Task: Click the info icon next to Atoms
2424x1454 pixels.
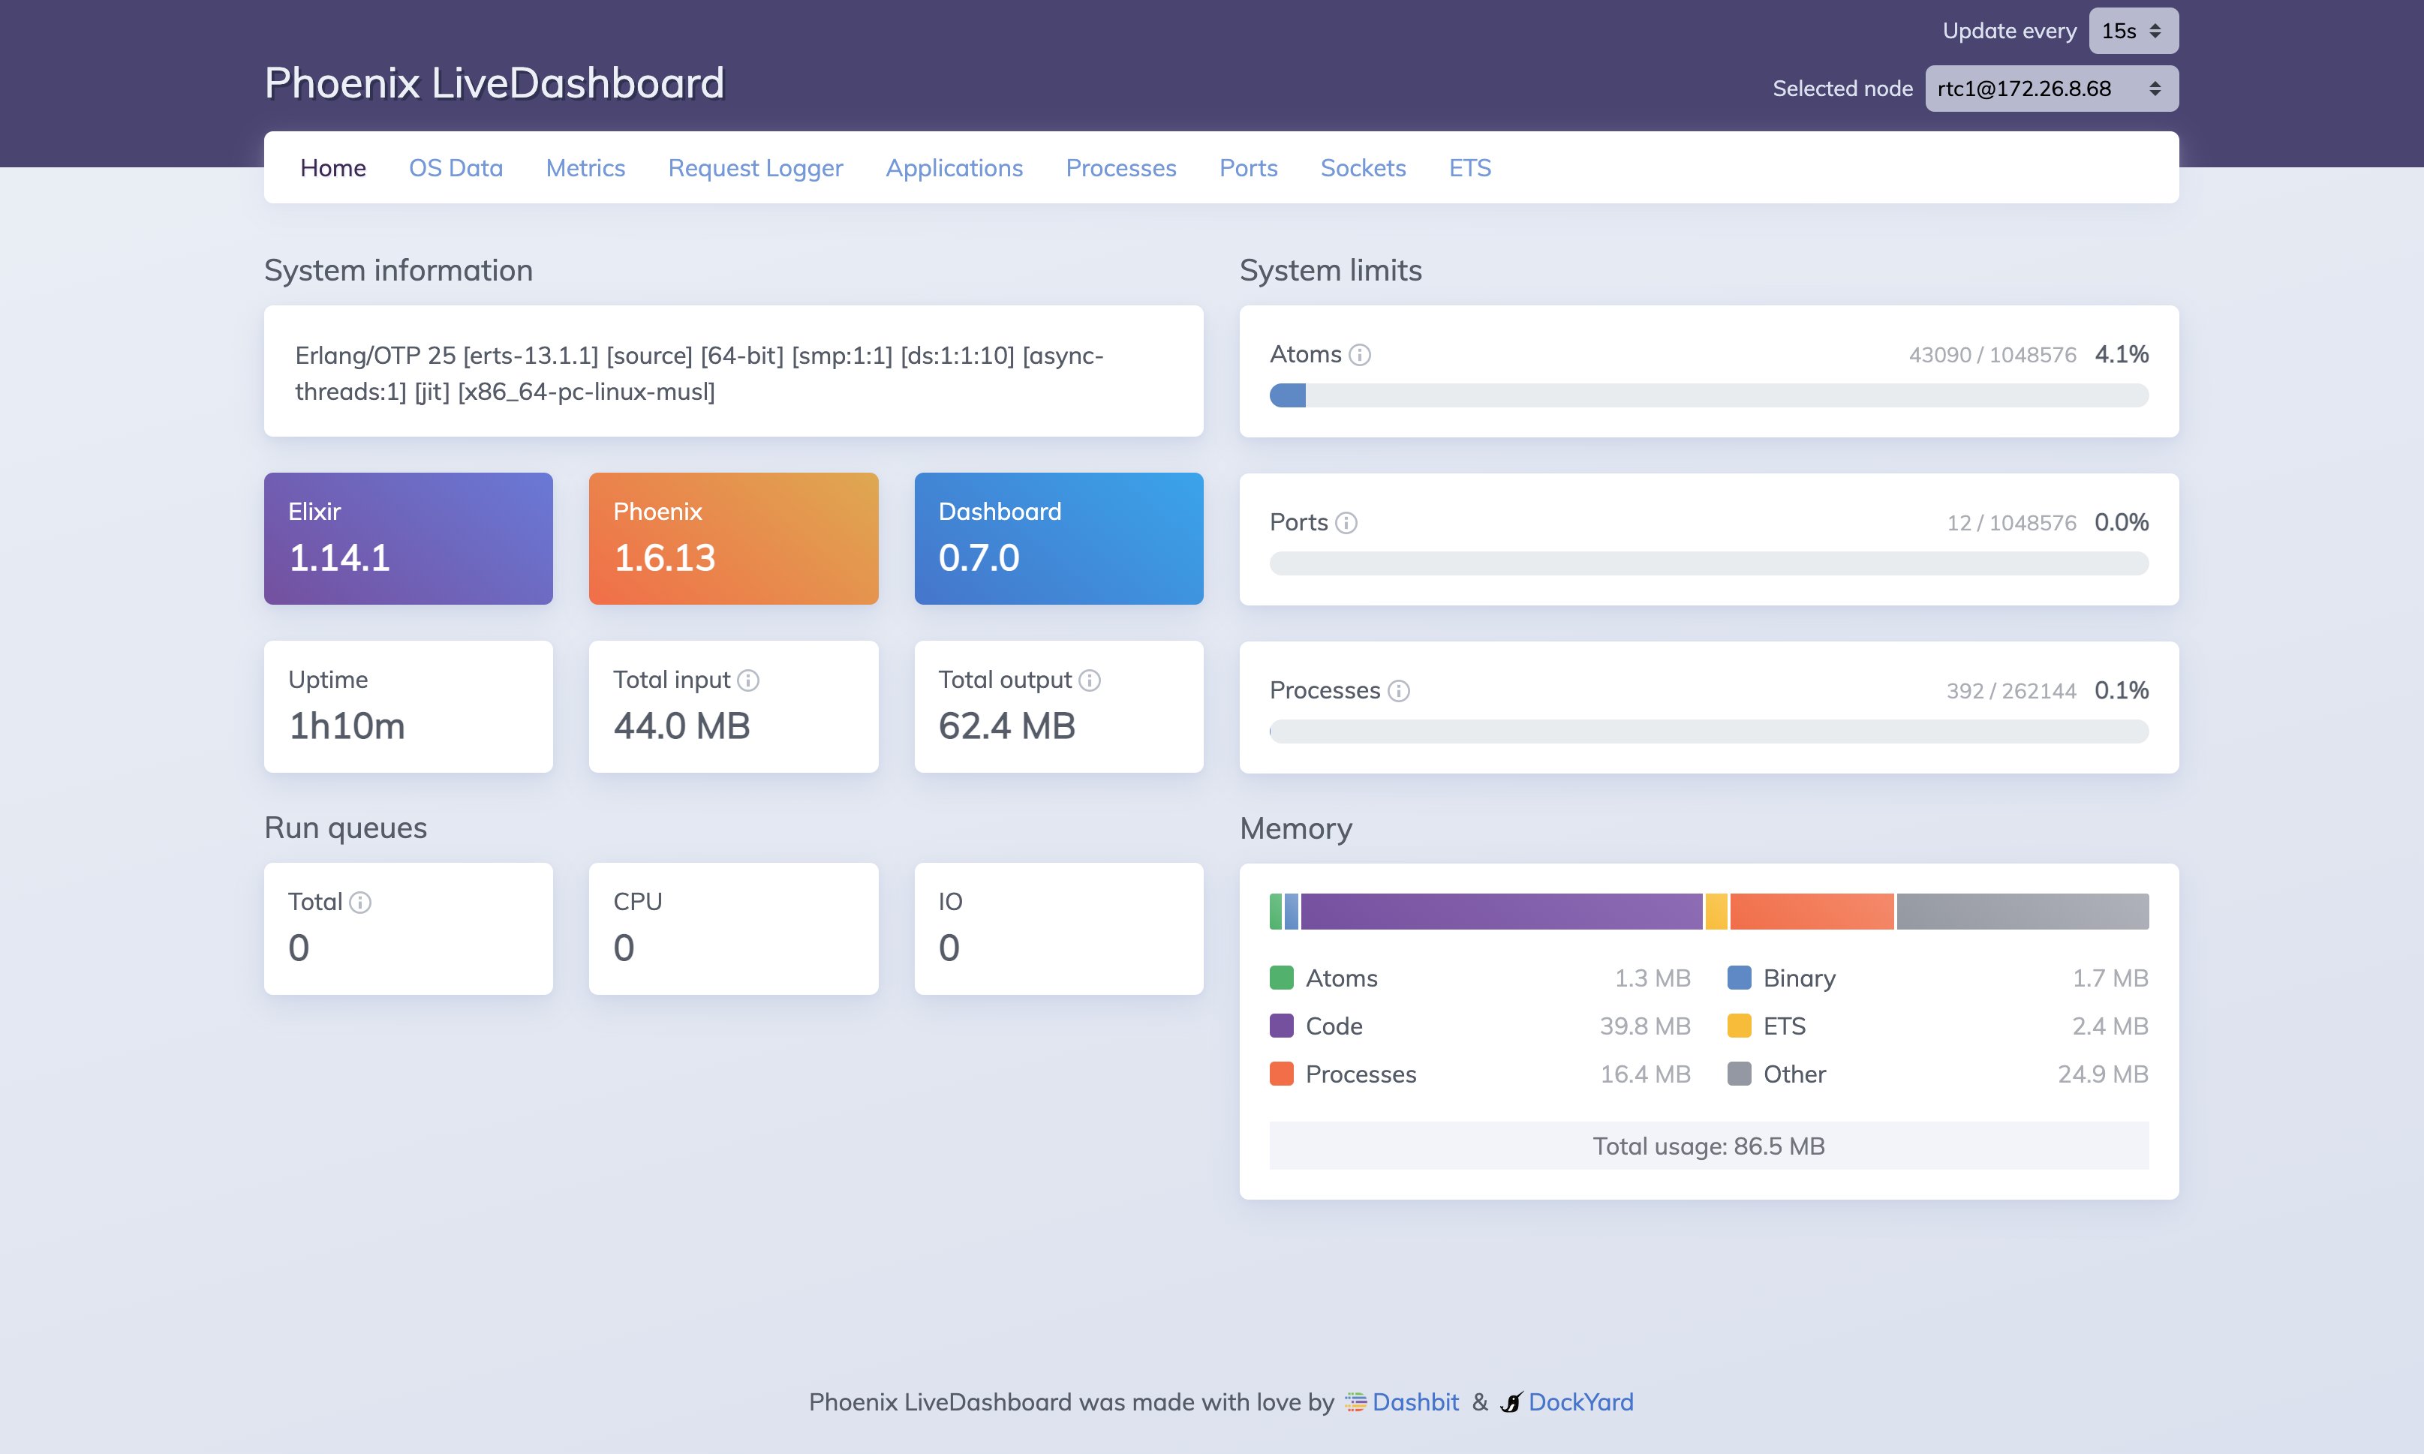Action: [x=1359, y=355]
